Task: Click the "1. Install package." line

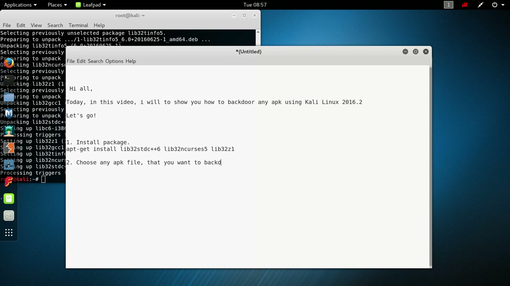Action: click(x=98, y=142)
